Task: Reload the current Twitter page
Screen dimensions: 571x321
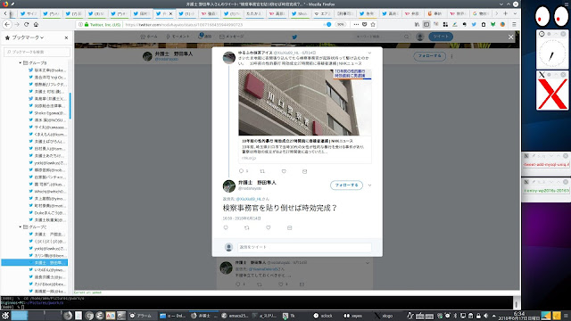Action: [26, 24]
